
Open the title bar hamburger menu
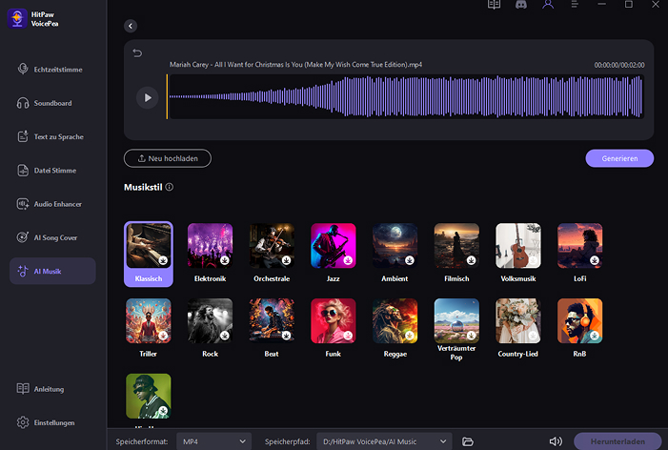tap(575, 4)
